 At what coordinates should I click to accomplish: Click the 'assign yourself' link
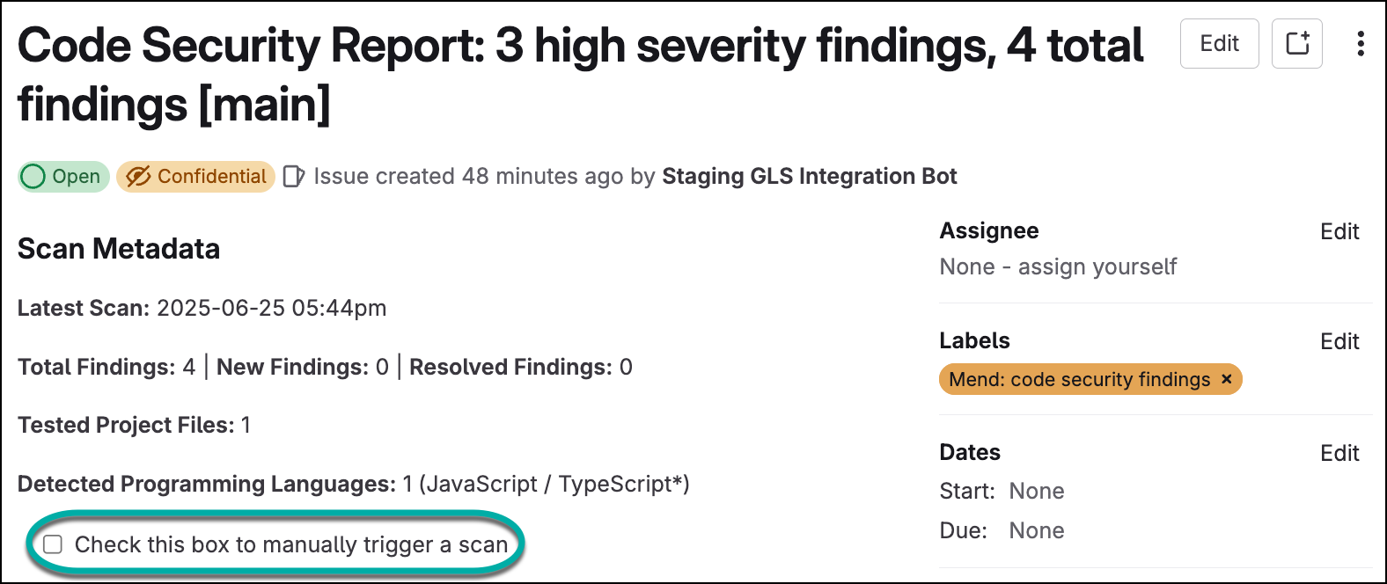[x=1097, y=266]
